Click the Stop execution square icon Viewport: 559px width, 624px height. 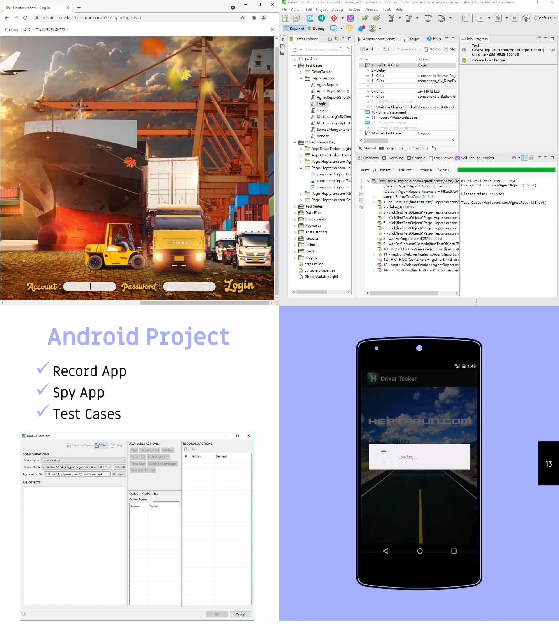pos(514,18)
